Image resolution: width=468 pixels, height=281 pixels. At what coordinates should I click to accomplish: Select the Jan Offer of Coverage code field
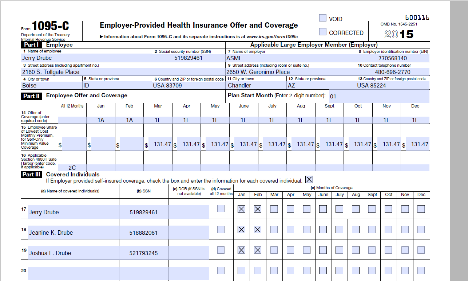point(101,120)
